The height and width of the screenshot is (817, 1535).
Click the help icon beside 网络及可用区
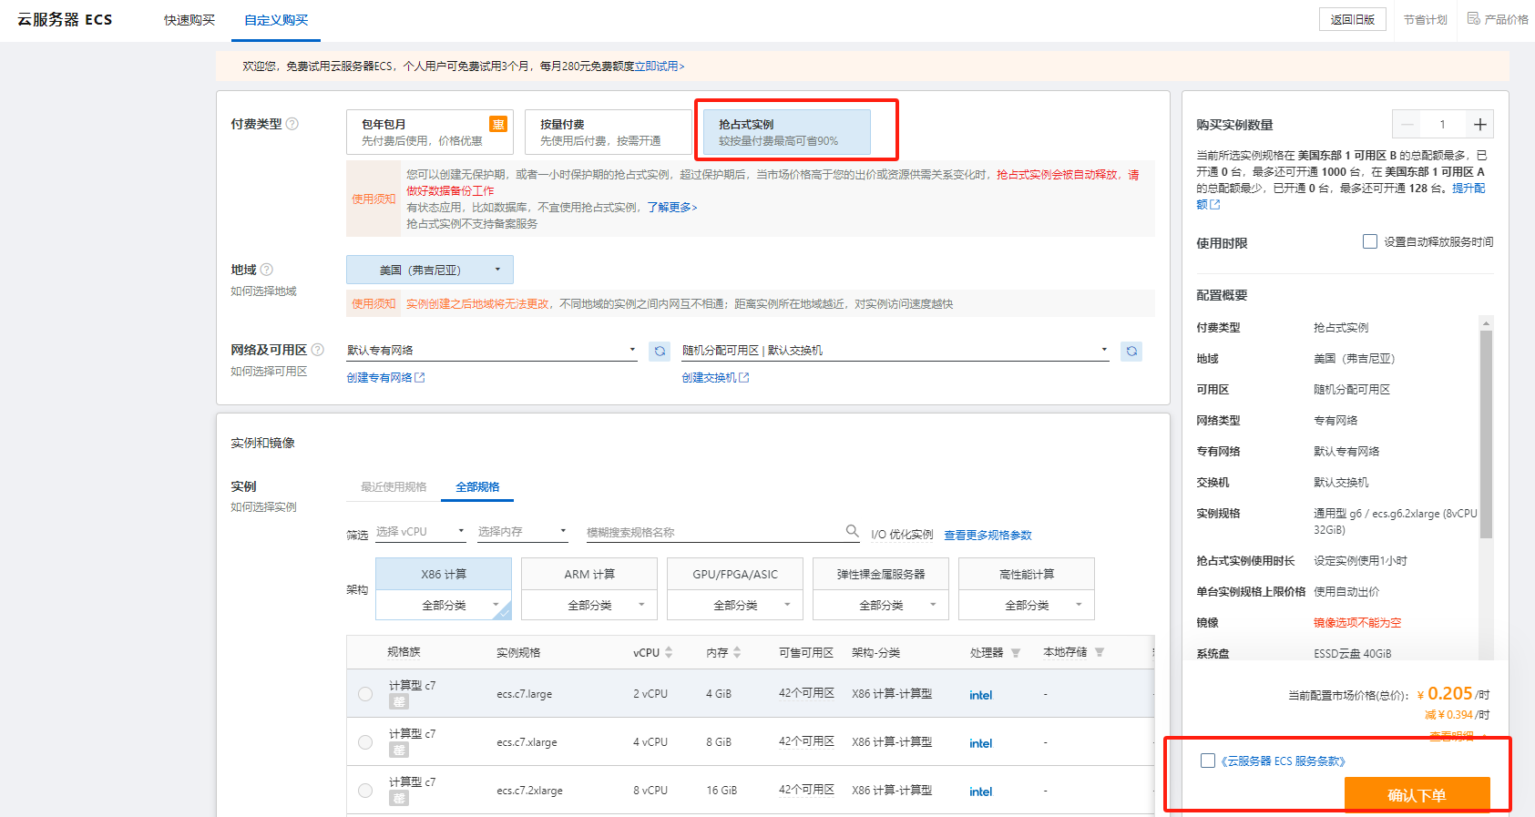[318, 350]
